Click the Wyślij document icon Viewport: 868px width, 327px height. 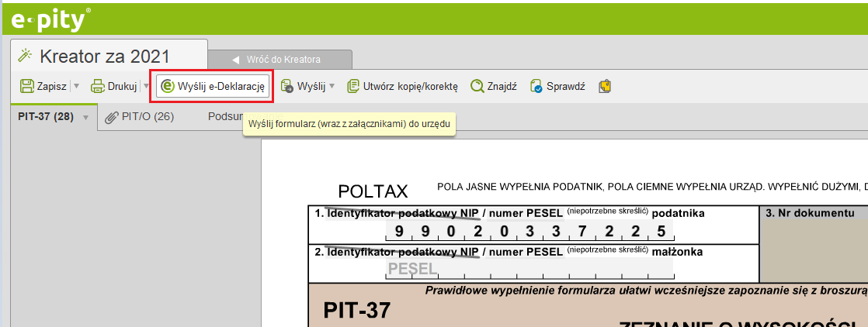[286, 86]
